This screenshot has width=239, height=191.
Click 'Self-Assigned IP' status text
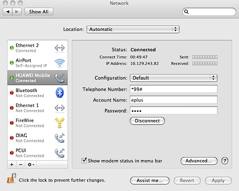point(31,66)
